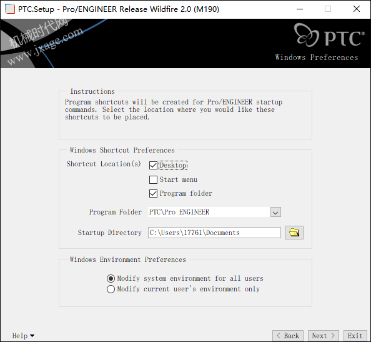Select Modify current user's environment only
Image resolution: width=371 pixels, height=342 pixels.
[x=111, y=289]
